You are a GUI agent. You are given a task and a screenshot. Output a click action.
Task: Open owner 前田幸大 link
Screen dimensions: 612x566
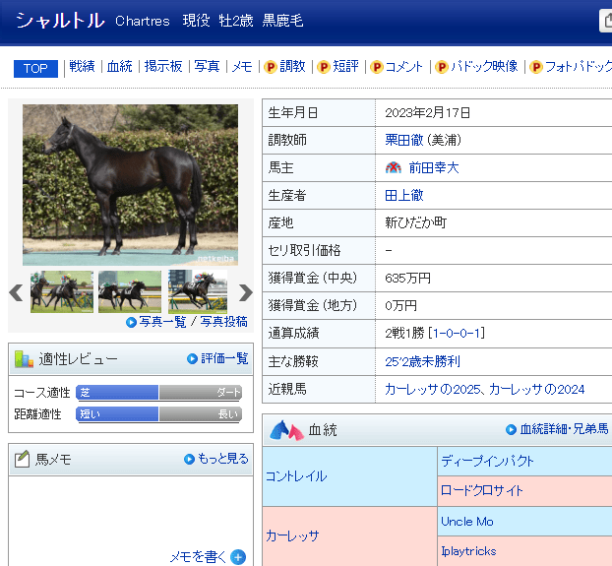[434, 168]
